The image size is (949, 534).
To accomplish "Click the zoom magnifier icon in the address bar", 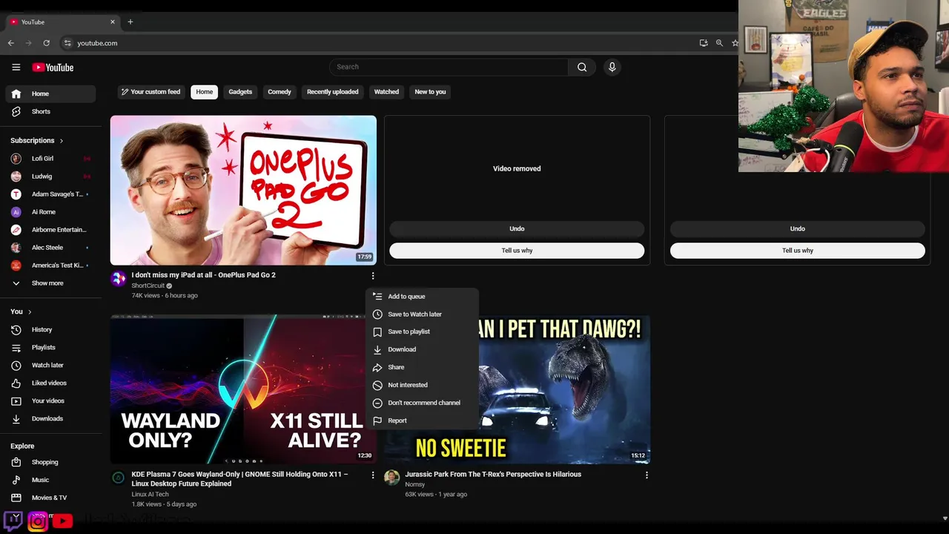I will [x=719, y=43].
